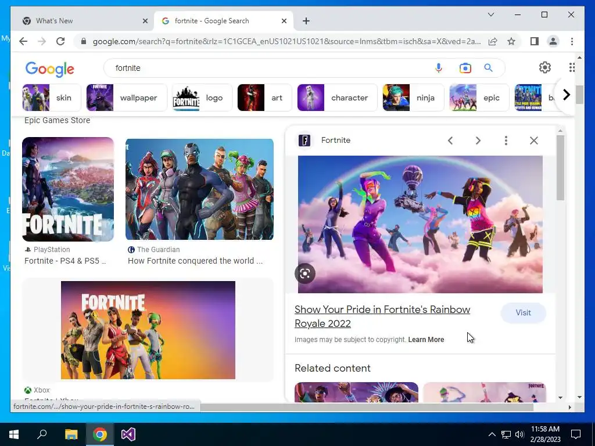Open the Windows Start menu
595x446 pixels.
14,434
